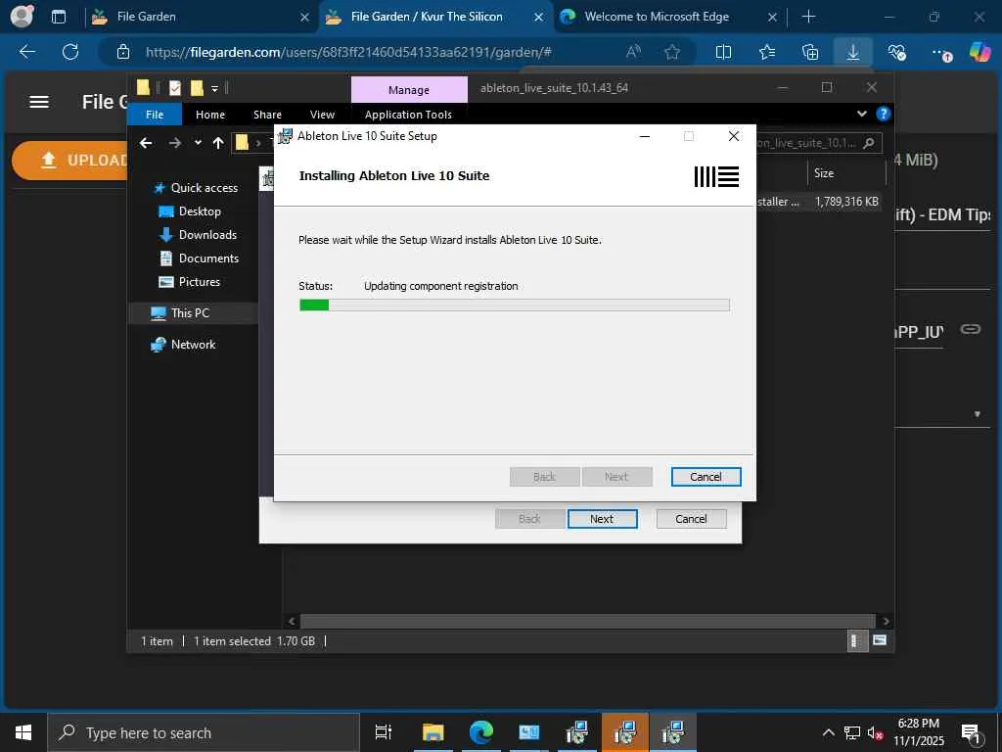Screen dimensions: 1002x752
Task: Open the Copilot icon in Edge
Action: (x=979, y=51)
